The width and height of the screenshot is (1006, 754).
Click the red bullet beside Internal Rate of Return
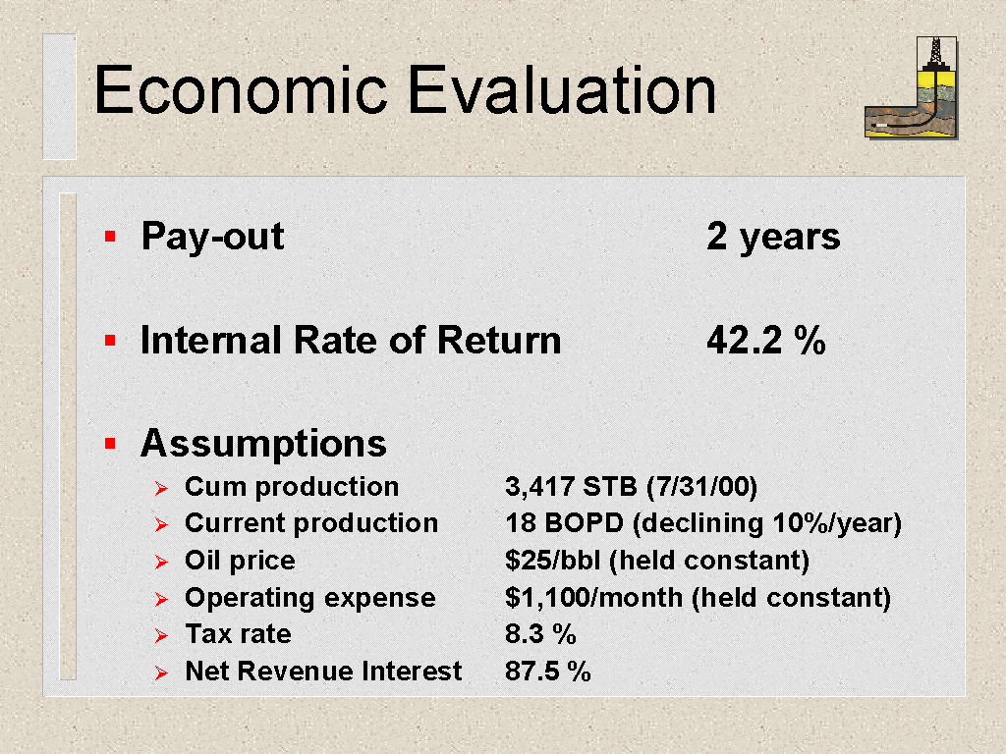[110, 340]
